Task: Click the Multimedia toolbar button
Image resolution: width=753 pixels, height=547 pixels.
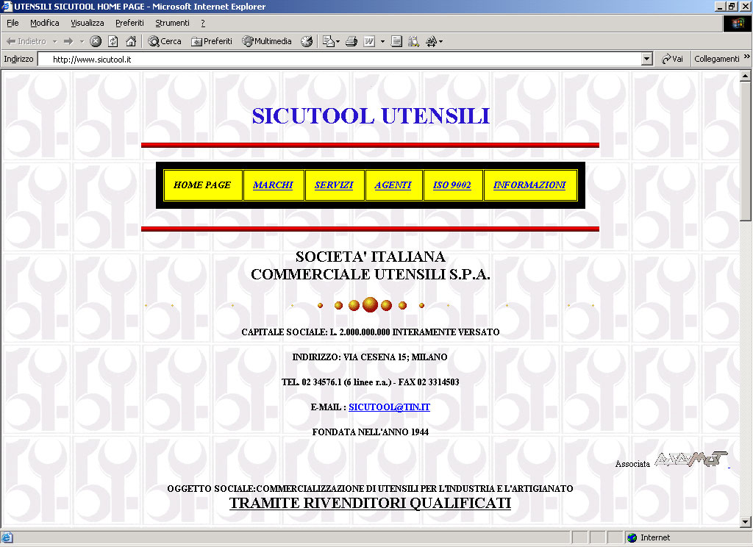Action: click(267, 41)
